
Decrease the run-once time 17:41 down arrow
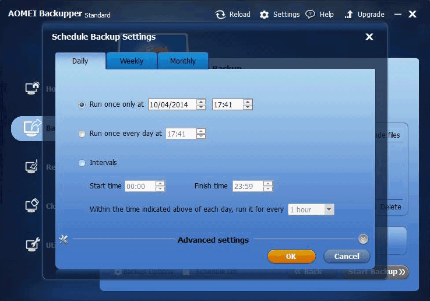[248, 107]
